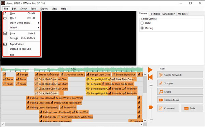This screenshot has height=127, width=205.
Task: Click the horizontal timeline scrollbar thumb
Action: tap(33, 124)
